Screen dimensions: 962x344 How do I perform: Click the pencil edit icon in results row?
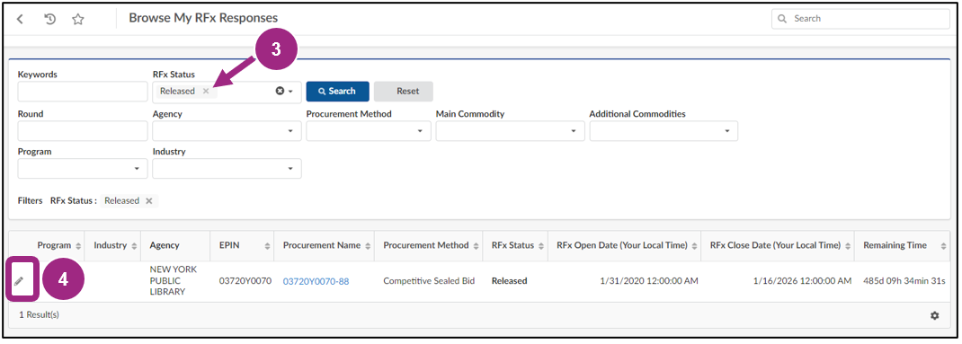18,281
